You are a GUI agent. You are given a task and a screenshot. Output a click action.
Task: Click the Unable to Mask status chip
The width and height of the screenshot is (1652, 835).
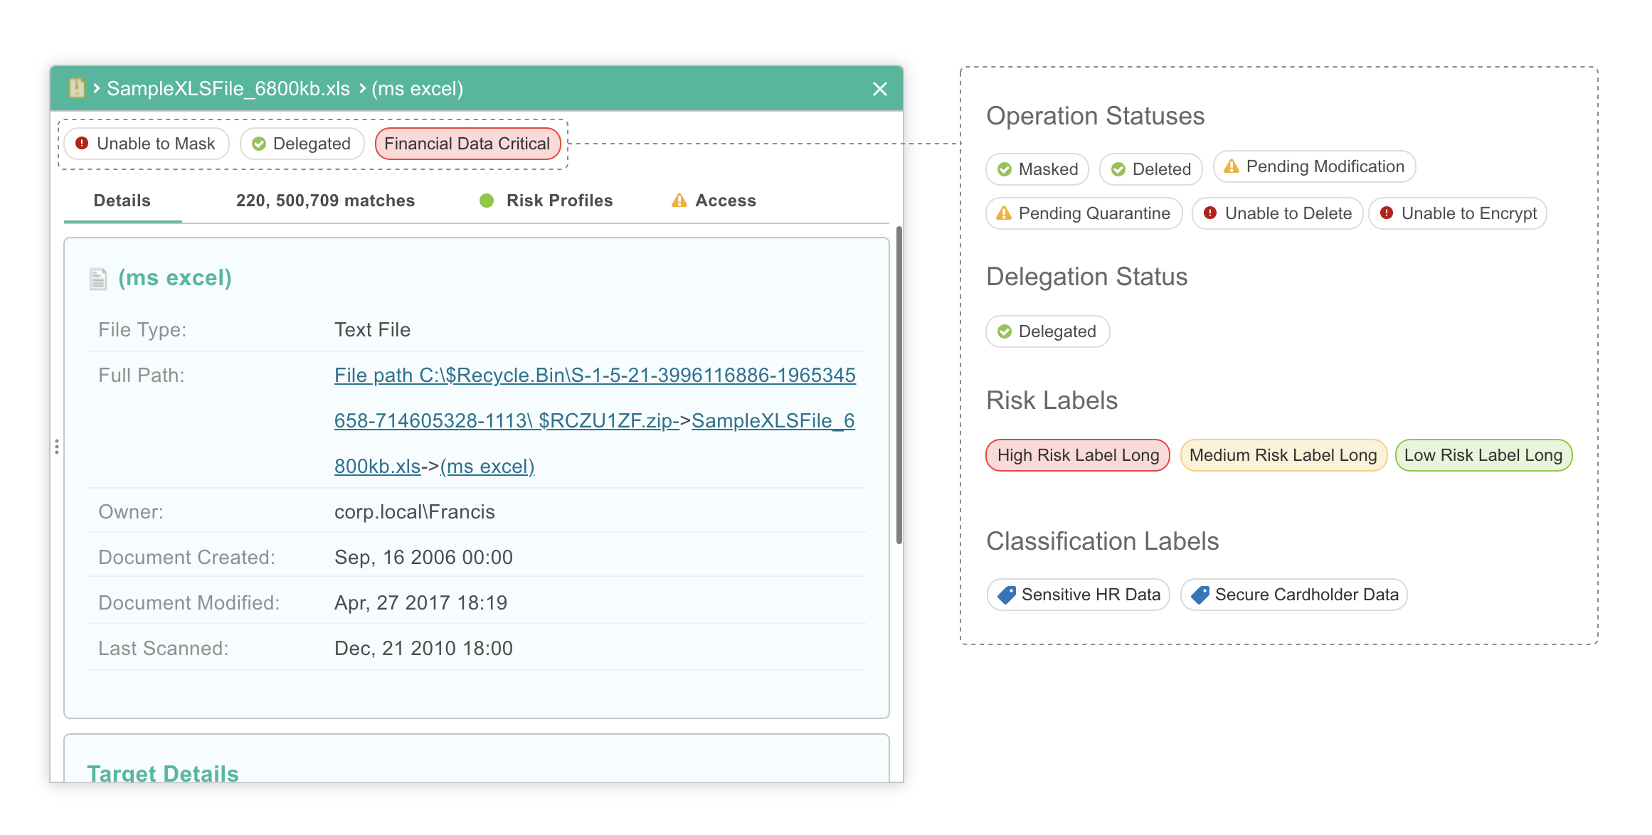point(147,144)
